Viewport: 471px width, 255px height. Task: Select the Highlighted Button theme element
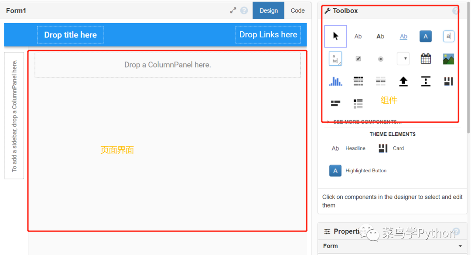point(358,171)
